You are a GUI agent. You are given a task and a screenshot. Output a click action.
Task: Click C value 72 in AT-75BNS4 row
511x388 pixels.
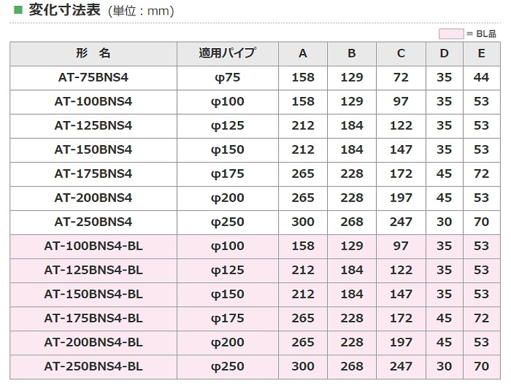tap(401, 77)
